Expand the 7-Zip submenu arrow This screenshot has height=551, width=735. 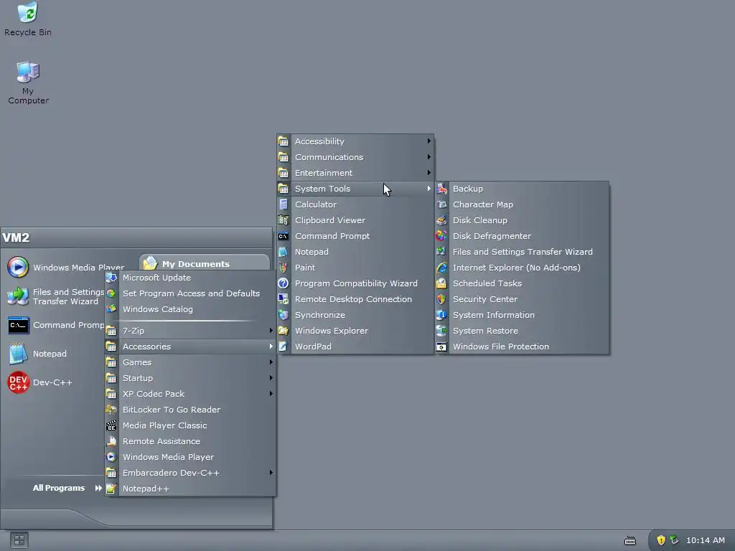point(271,331)
